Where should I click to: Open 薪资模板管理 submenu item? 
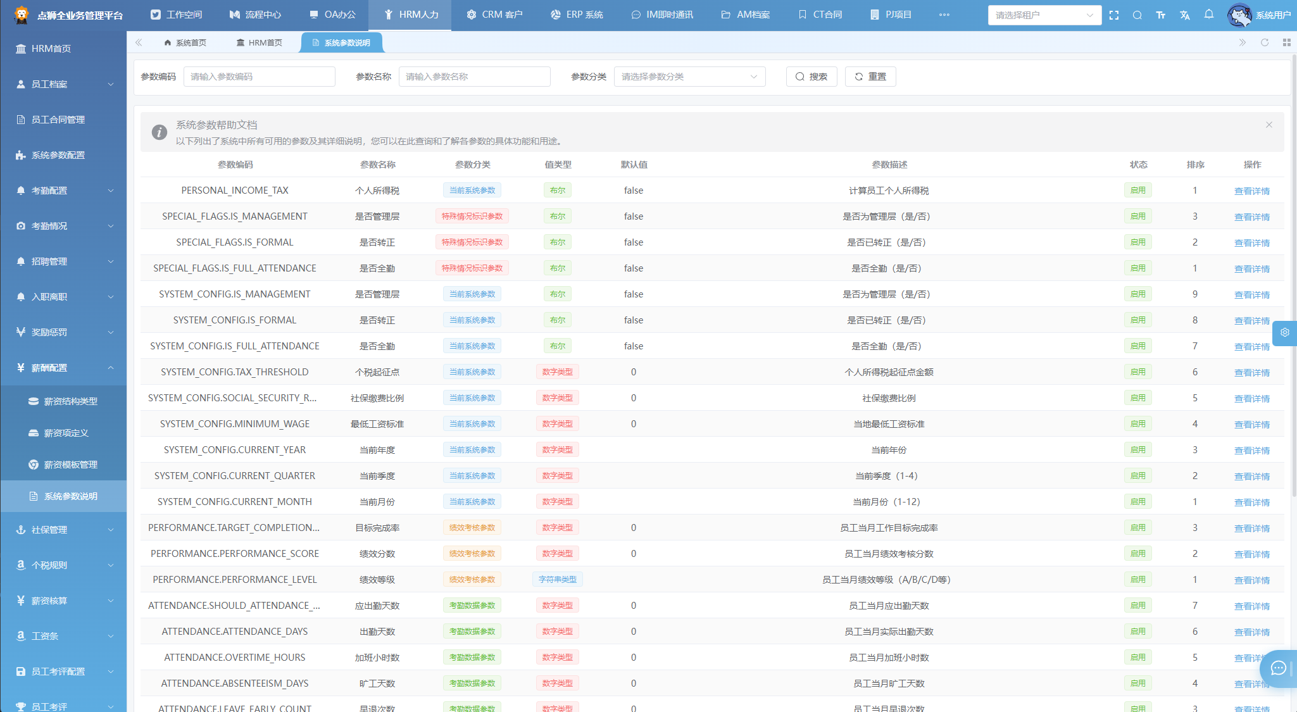click(63, 465)
